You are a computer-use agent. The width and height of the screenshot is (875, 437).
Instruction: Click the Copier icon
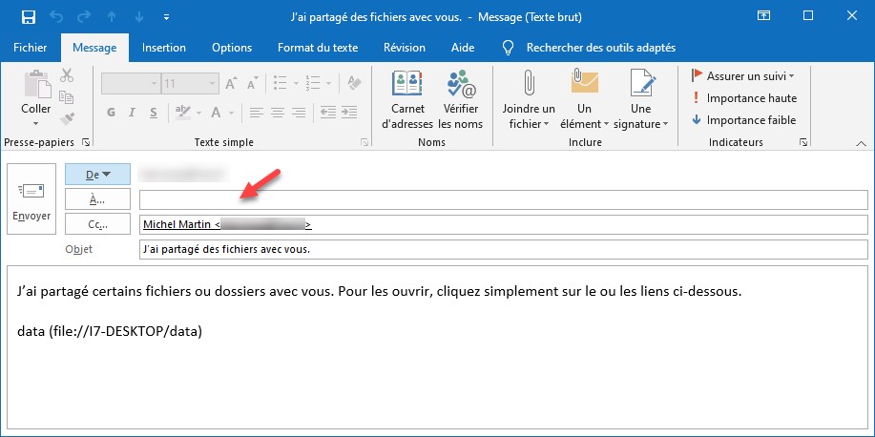(67, 97)
